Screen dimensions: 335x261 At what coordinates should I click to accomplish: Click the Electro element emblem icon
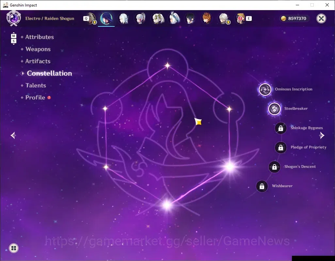(14, 18)
